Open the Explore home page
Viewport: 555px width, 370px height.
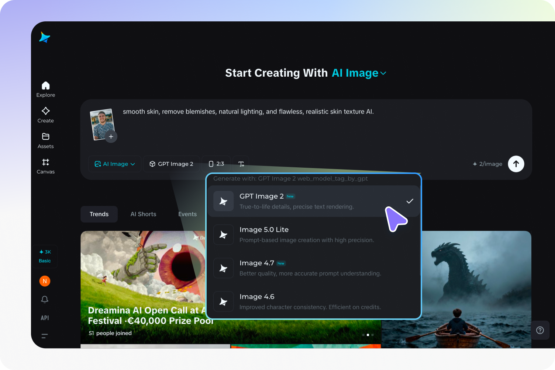45,90
